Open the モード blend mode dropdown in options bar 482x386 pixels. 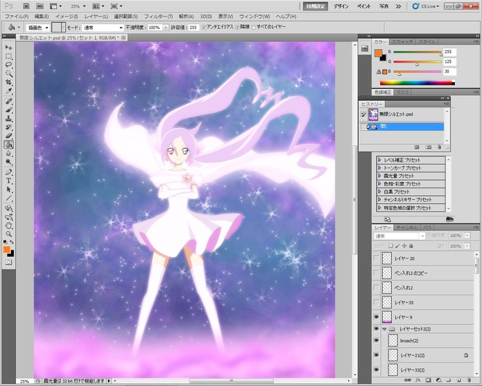coord(103,28)
